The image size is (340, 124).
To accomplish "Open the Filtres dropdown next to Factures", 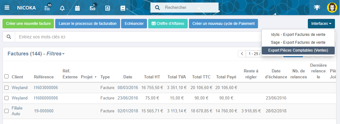I will 56,54.
